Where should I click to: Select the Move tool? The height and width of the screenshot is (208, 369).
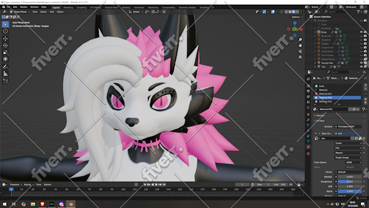[5, 39]
